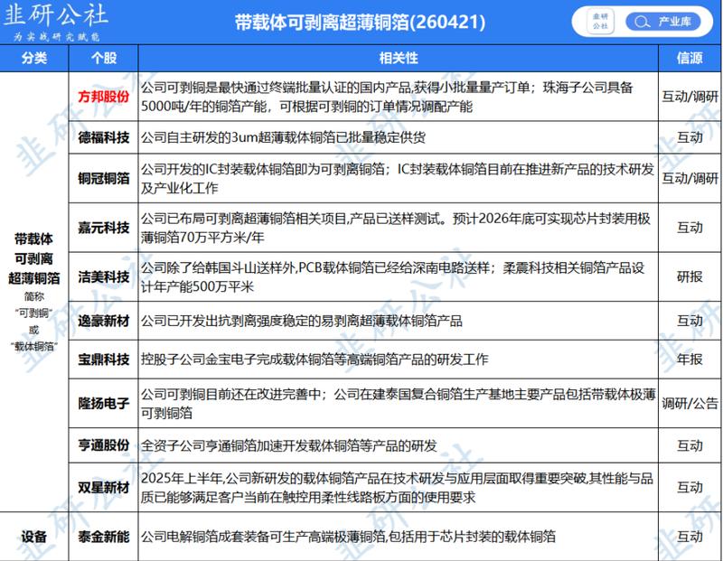Select the 亨通股份 stock cell
Image resolution: width=723 pixels, height=561 pixels.
pyautogui.click(x=104, y=445)
